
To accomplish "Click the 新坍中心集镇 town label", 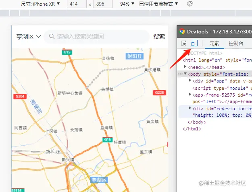I will click(x=70, y=93).
